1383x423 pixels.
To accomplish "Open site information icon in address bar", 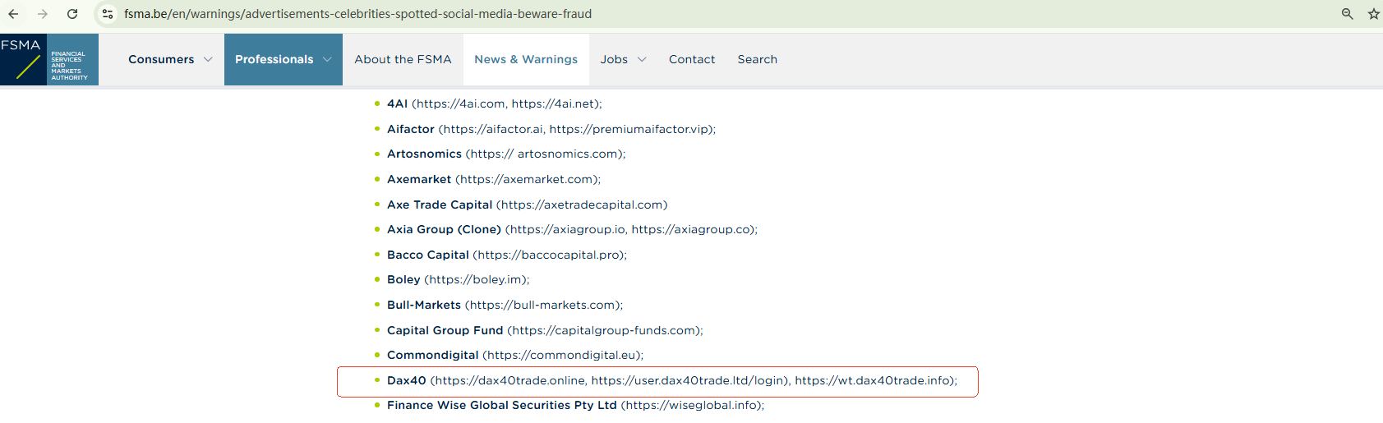I will click(x=107, y=14).
